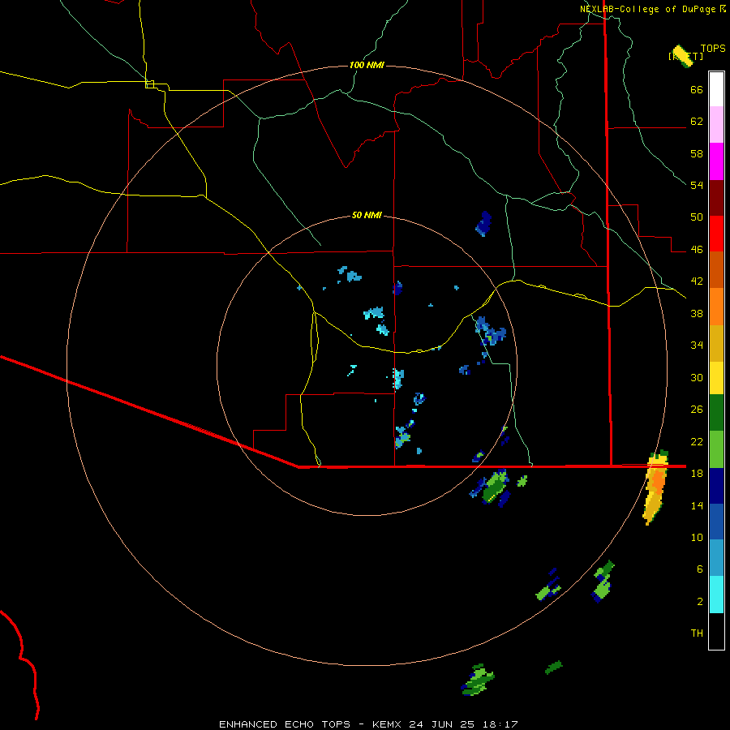This screenshot has width=730, height=730.
Task: Click the light pink legend swatch
Action: click(x=716, y=124)
